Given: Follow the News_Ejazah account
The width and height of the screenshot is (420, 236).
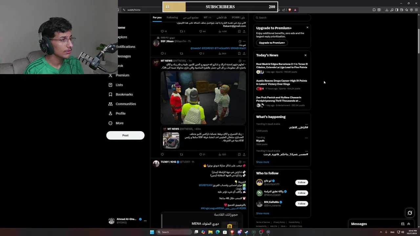Looking at the screenshot, I should 302,193.
